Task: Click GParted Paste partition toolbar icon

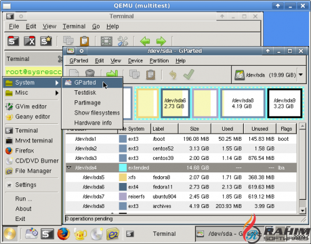Action: point(151,75)
